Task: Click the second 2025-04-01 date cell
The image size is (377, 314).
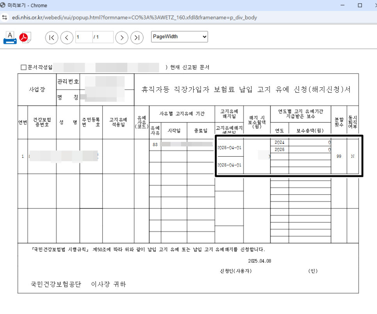Action: tap(229, 165)
